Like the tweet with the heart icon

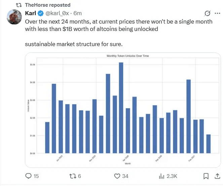point(117,176)
